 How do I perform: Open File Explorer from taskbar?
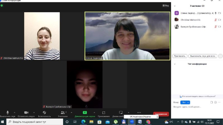pyautogui.click(x=91, y=122)
